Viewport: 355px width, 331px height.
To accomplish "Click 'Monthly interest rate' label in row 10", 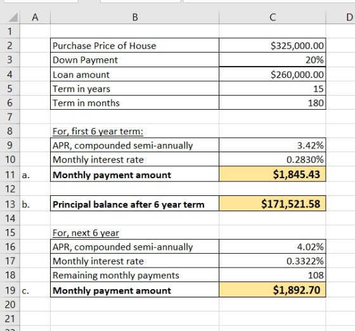I will pos(134,159).
